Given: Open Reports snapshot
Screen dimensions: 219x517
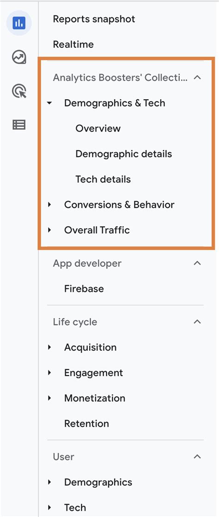Looking at the screenshot, I should (x=94, y=19).
